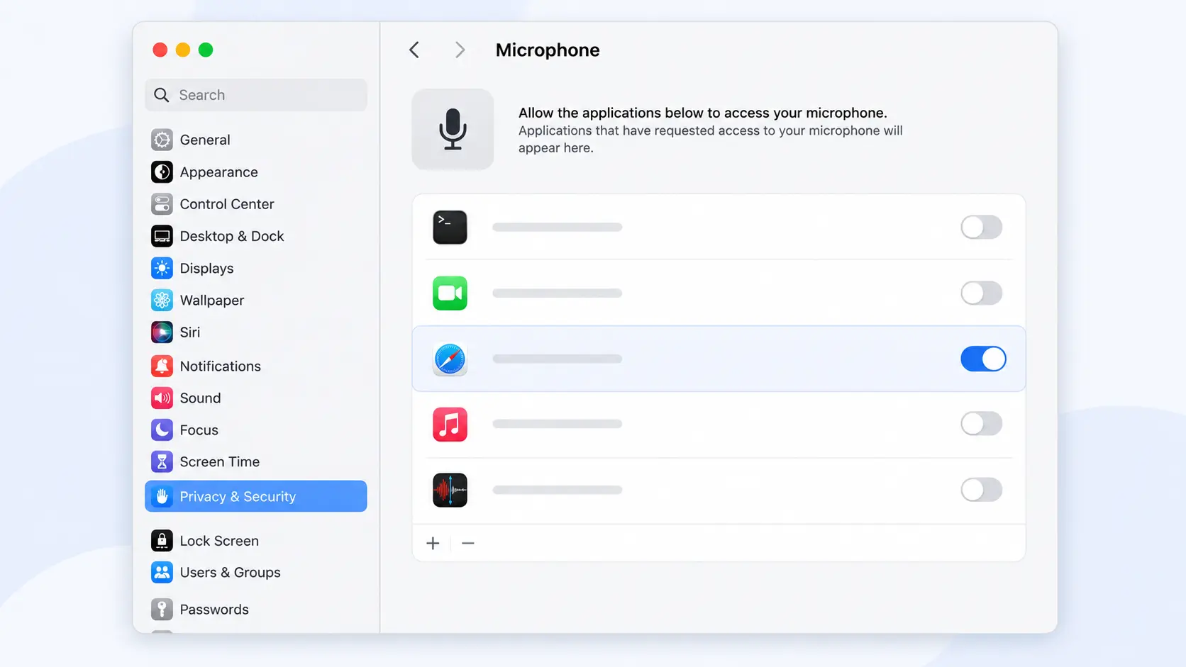The width and height of the screenshot is (1186, 667).
Task: Click the Passwords key icon
Action: (x=162, y=609)
